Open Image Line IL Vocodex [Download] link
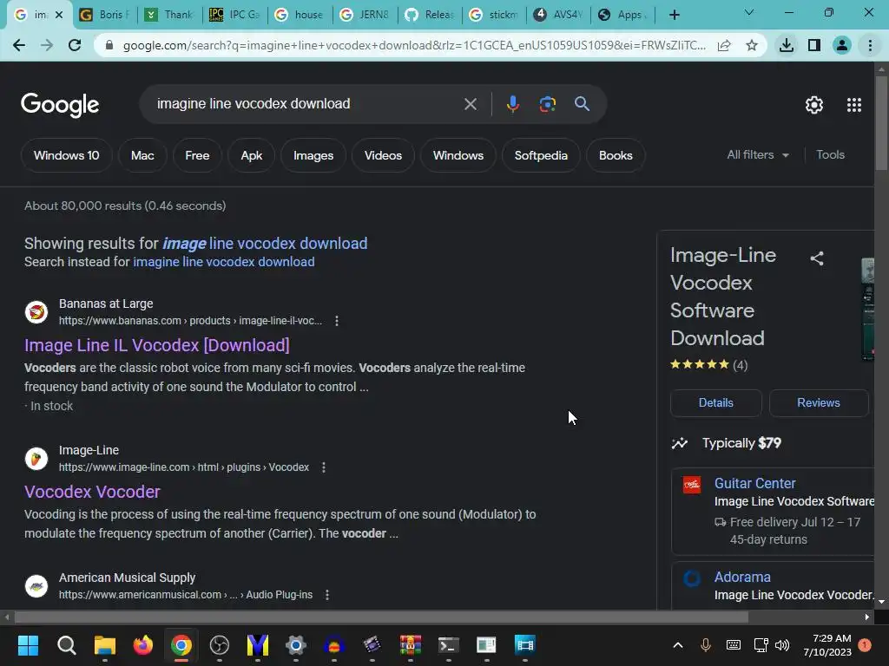Image resolution: width=889 pixels, height=666 pixels. tap(157, 345)
